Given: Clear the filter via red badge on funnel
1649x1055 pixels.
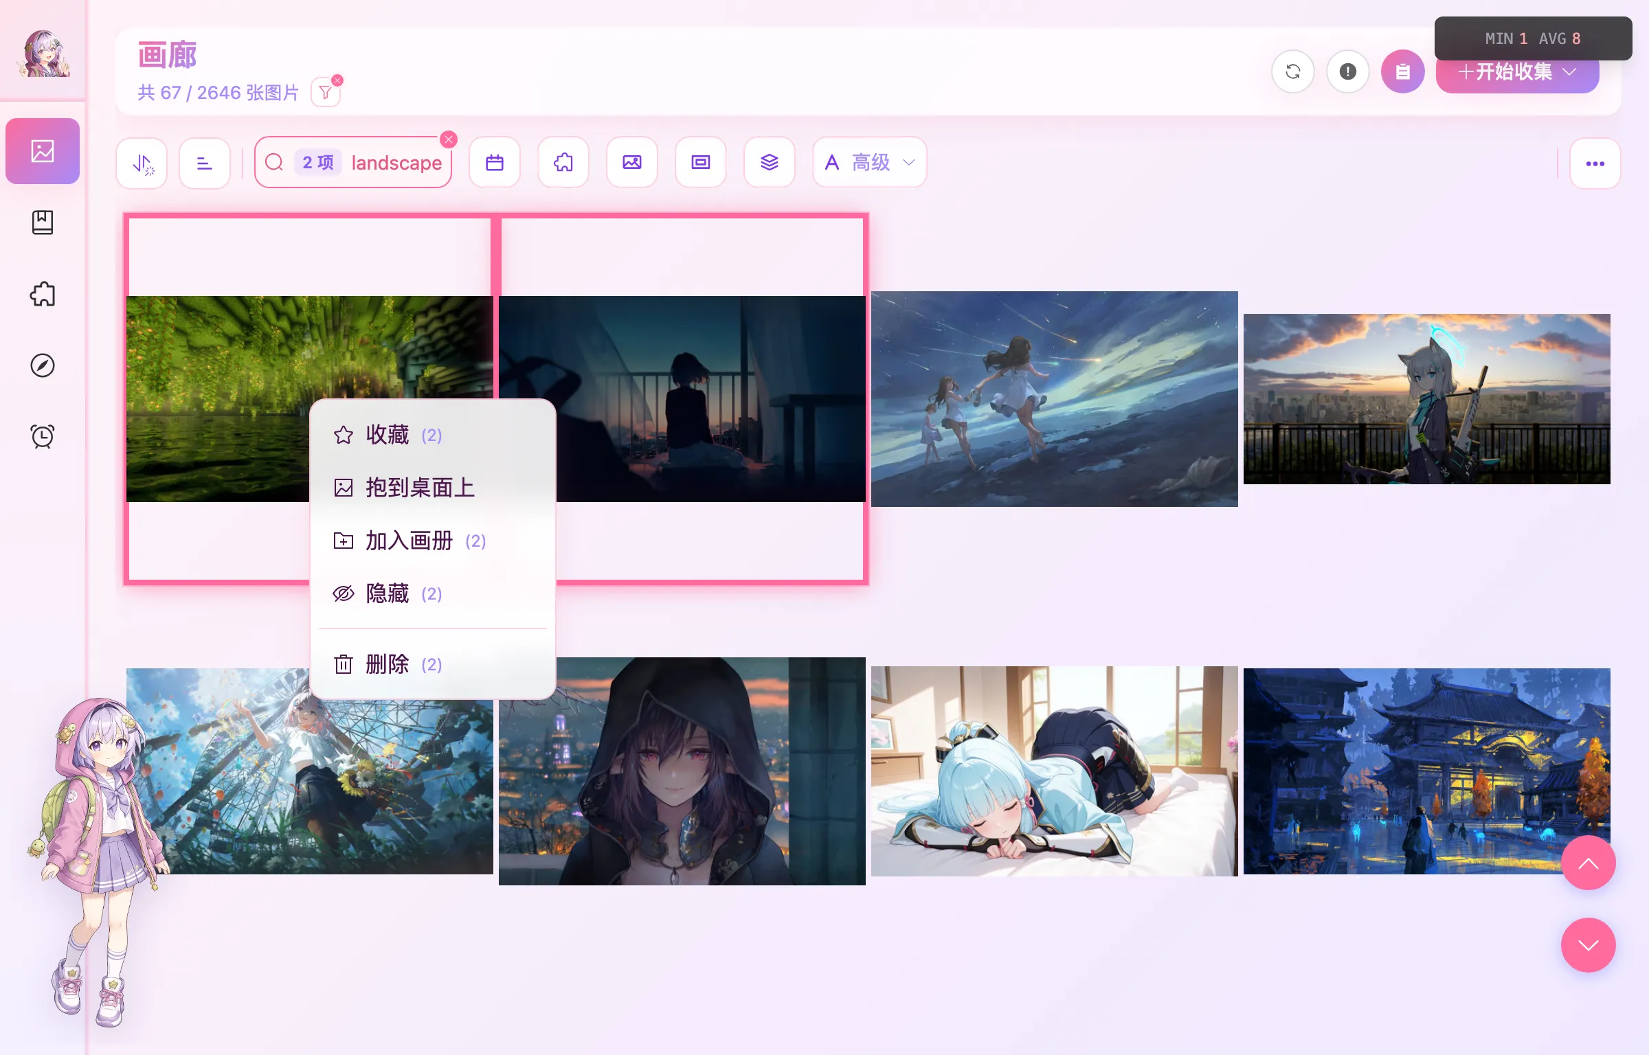Looking at the screenshot, I should coord(337,80).
